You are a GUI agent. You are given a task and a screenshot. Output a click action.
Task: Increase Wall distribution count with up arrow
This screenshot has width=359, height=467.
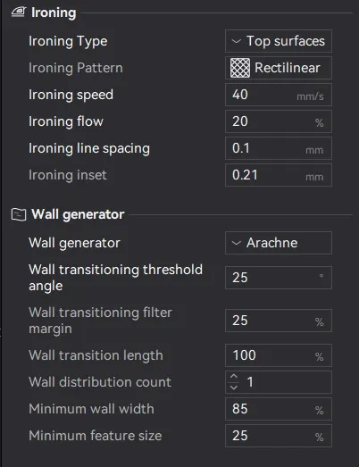(x=234, y=377)
